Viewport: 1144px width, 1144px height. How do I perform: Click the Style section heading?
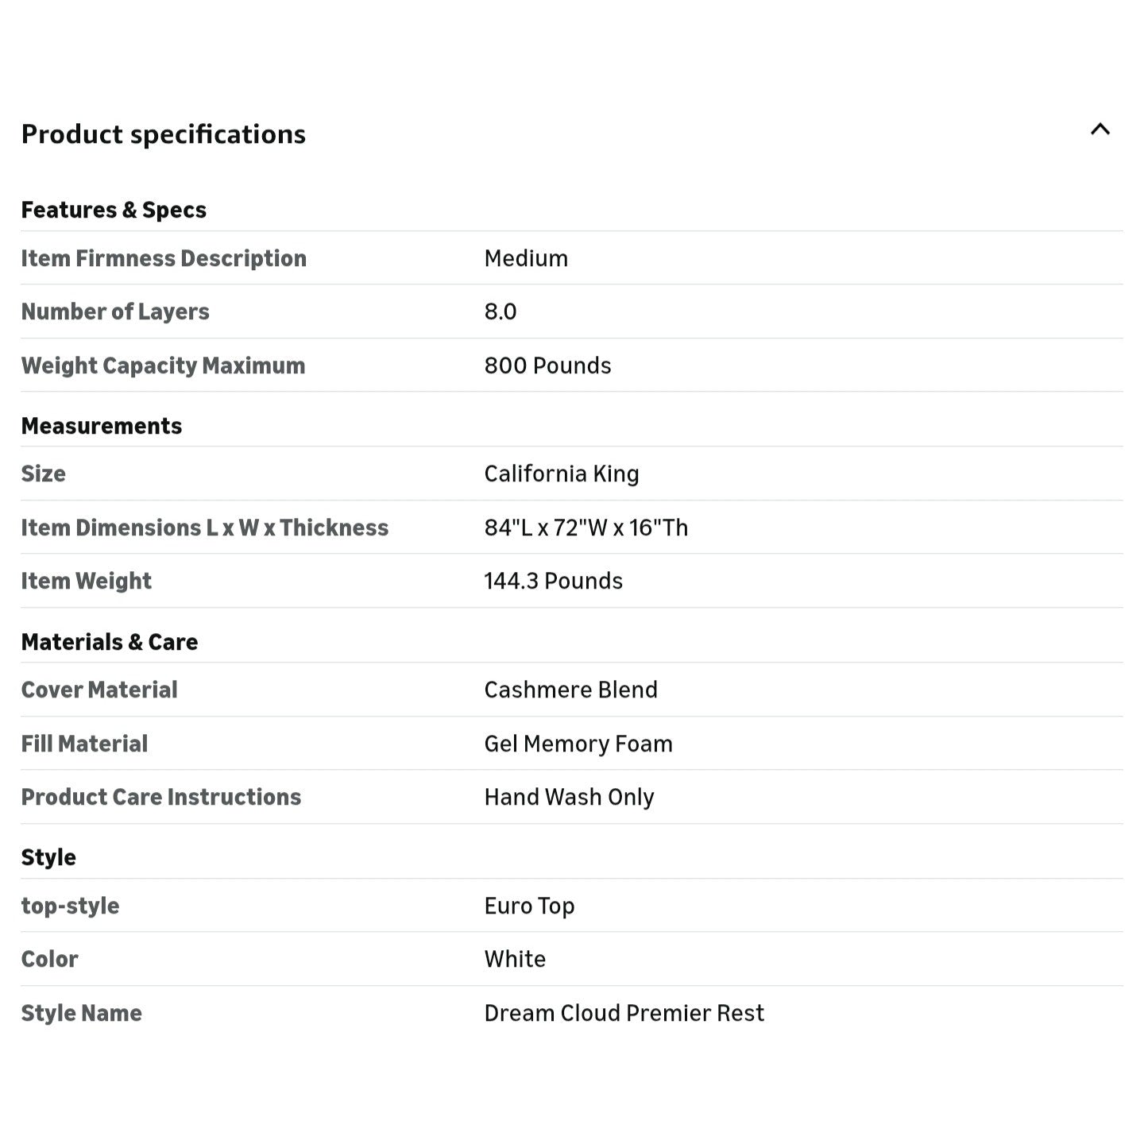click(x=48, y=857)
